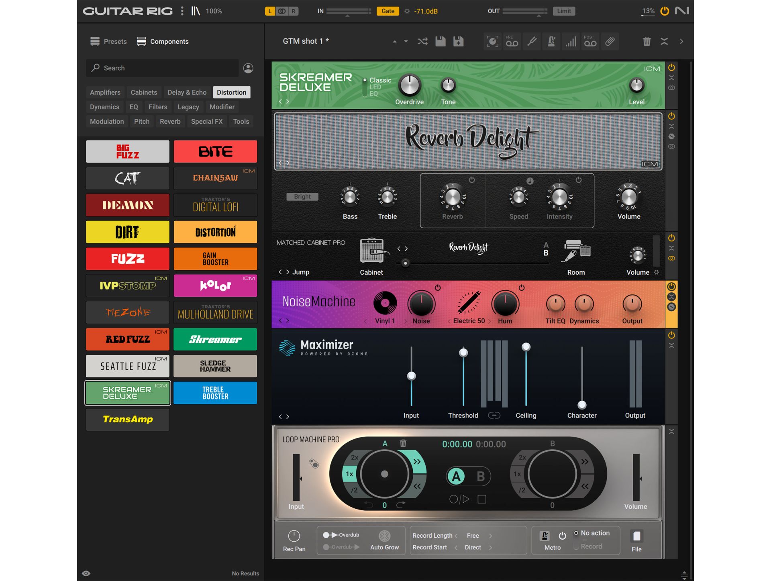771x581 pixels.
Task: Open the tuner tool in toolbar
Action: point(532,41)
